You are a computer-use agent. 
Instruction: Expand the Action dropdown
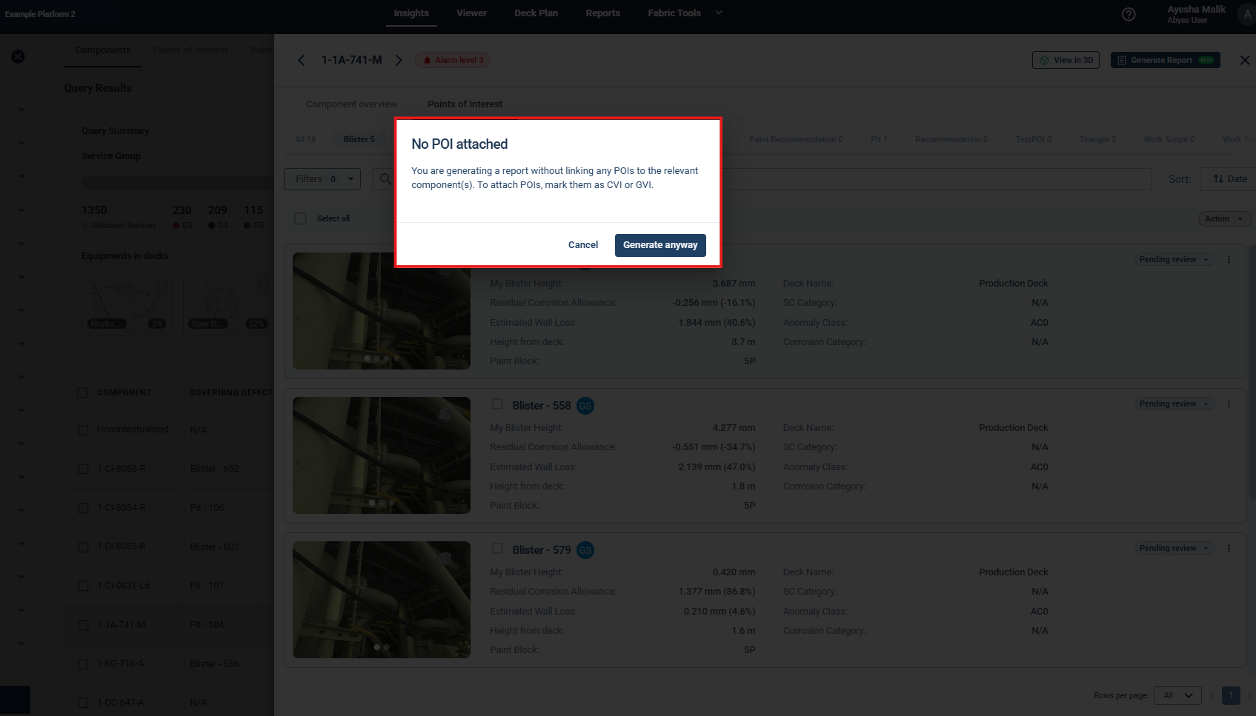pyautogui.click(x=1223, y=218)
